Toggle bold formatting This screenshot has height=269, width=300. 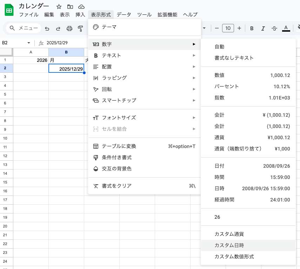pos(251,28)
